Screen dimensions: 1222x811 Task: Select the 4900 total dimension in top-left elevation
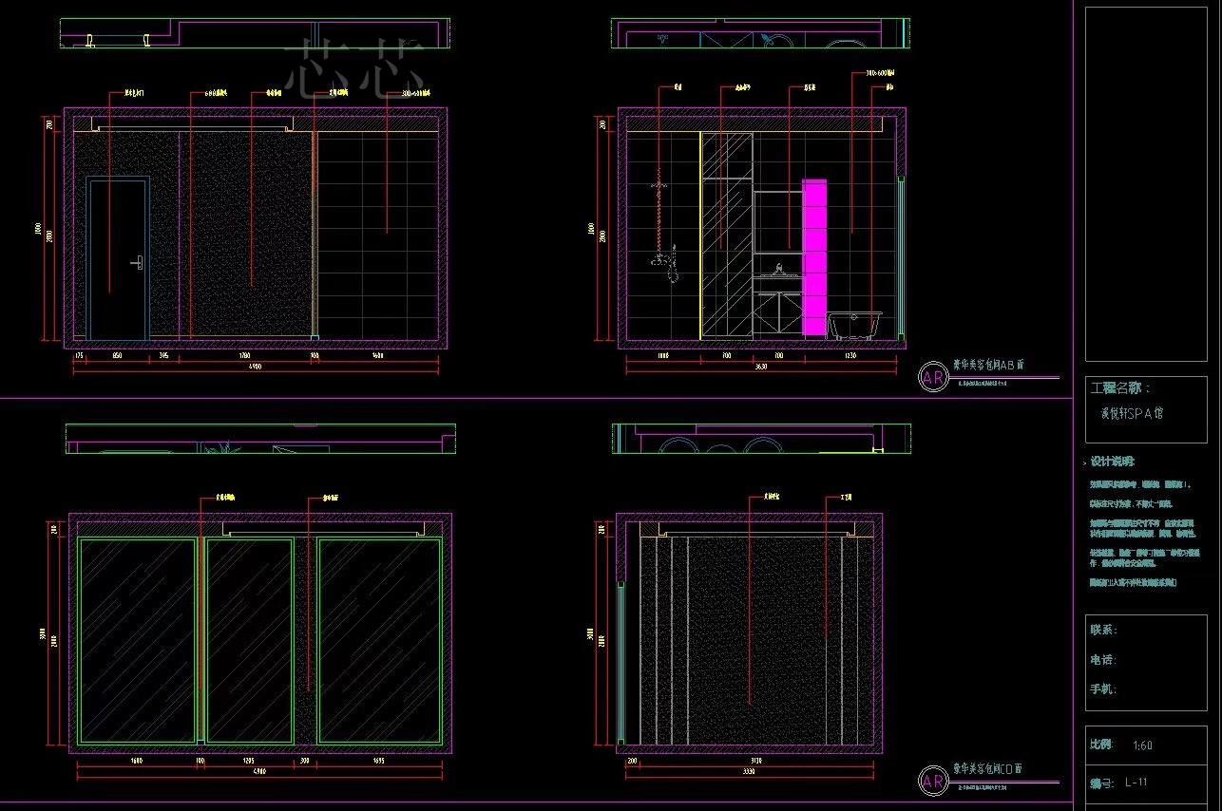click(x=255, y=367)
